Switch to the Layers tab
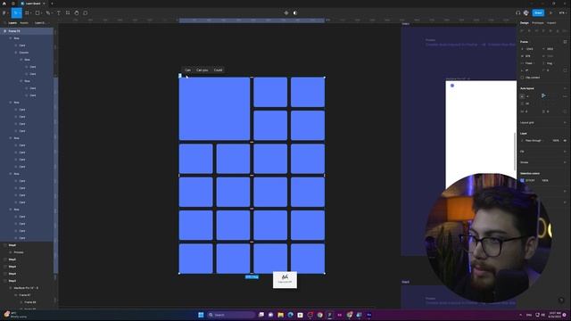This screenshot has height=321, width=571. pyautogui.click(x=12, y=23)
